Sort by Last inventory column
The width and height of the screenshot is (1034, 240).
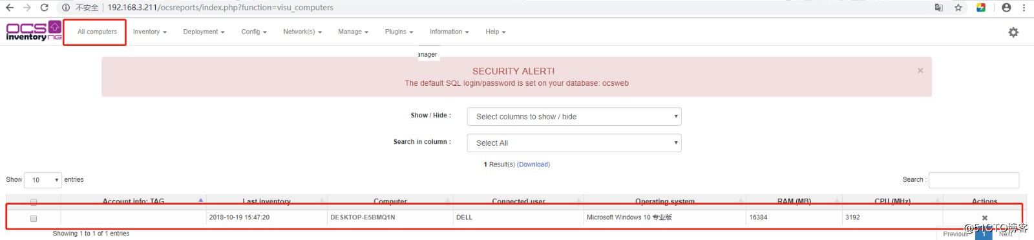pos(266,201)
